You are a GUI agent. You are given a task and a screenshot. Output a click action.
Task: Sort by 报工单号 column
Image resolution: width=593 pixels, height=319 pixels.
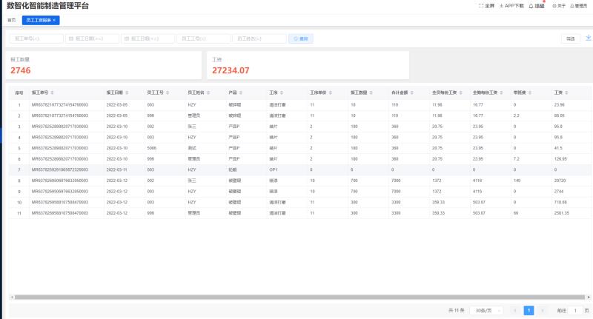point(40,93)
